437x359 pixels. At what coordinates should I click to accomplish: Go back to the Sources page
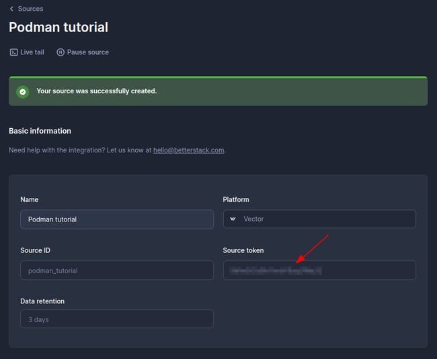coord(30,9)
